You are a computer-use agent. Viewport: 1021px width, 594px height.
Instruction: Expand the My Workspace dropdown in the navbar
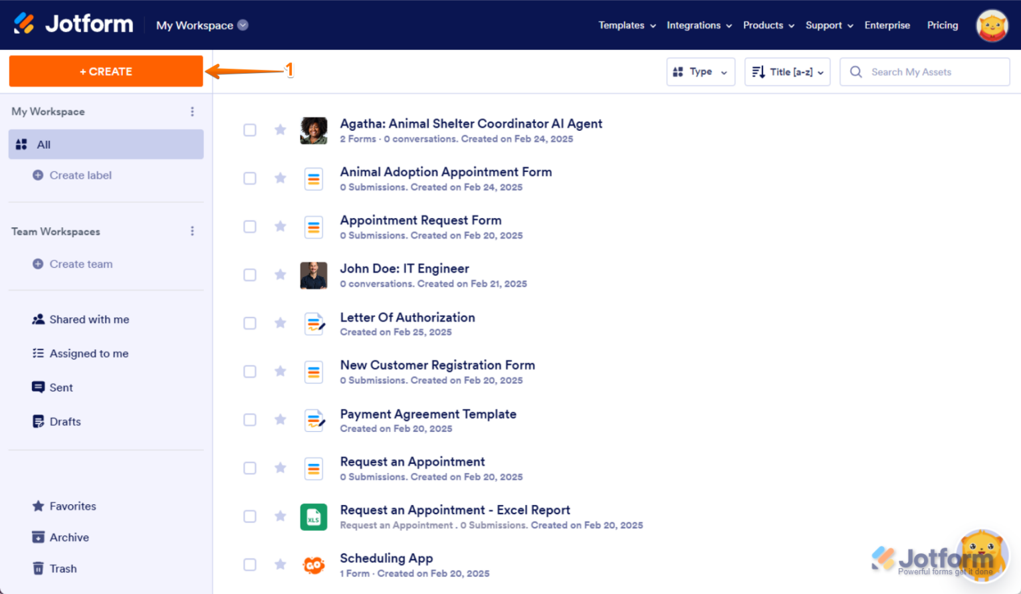pyautogui.click(x=242, y=25)
